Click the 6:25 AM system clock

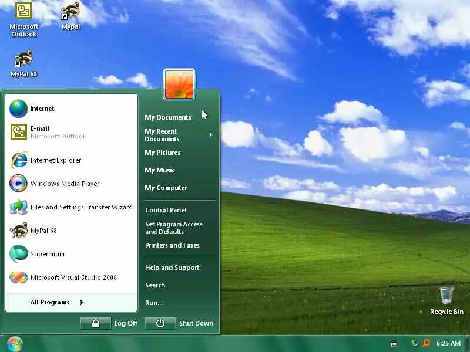pos(449,343)
